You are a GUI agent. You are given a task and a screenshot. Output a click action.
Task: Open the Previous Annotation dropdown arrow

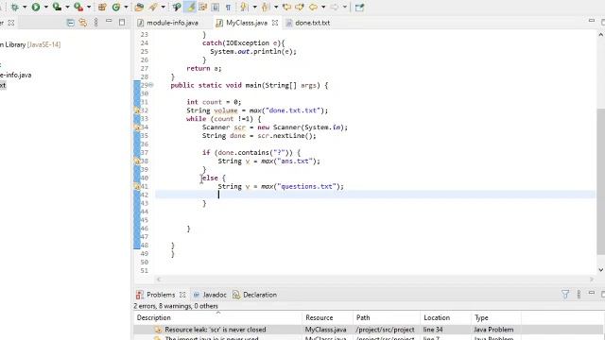pyautogui.click(x=276, y=7)
